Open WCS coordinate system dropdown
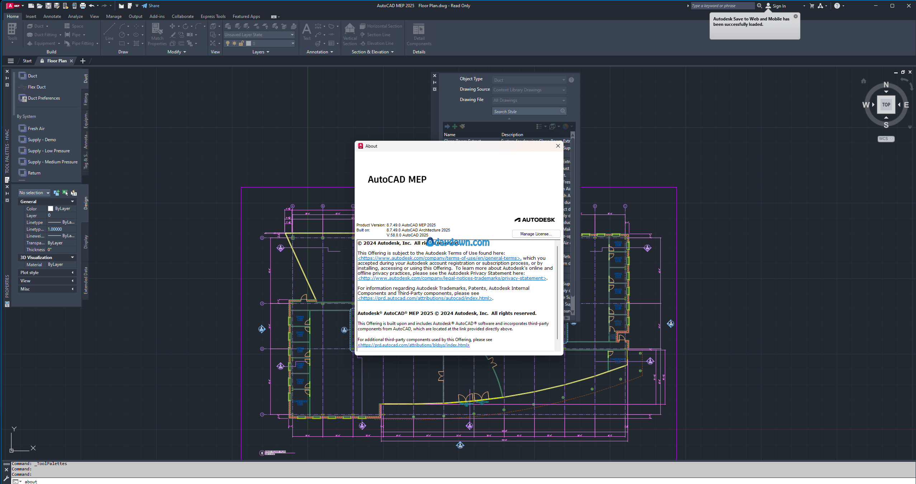This screenshot has width=916, height=484. (886, 139)
